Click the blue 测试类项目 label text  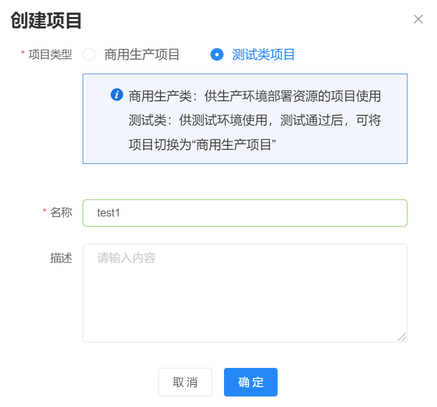[264, 55]
